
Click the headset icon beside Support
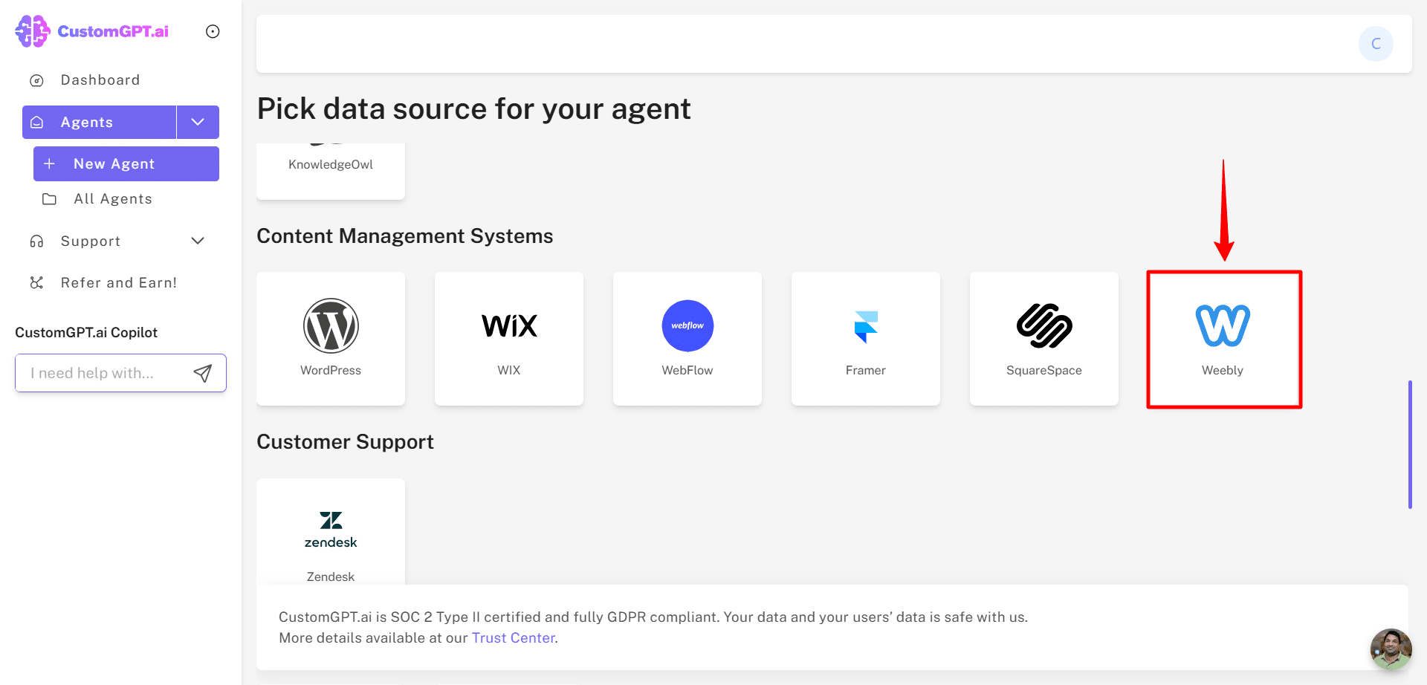(36, 241)
